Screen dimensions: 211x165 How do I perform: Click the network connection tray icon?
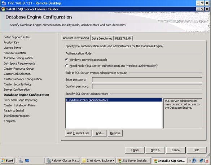click(x=201, y=161)
